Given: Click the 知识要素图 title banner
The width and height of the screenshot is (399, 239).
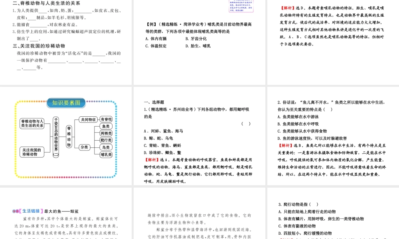Looking at the screenshot, I should pyautogui.click(x=66, y=103).
